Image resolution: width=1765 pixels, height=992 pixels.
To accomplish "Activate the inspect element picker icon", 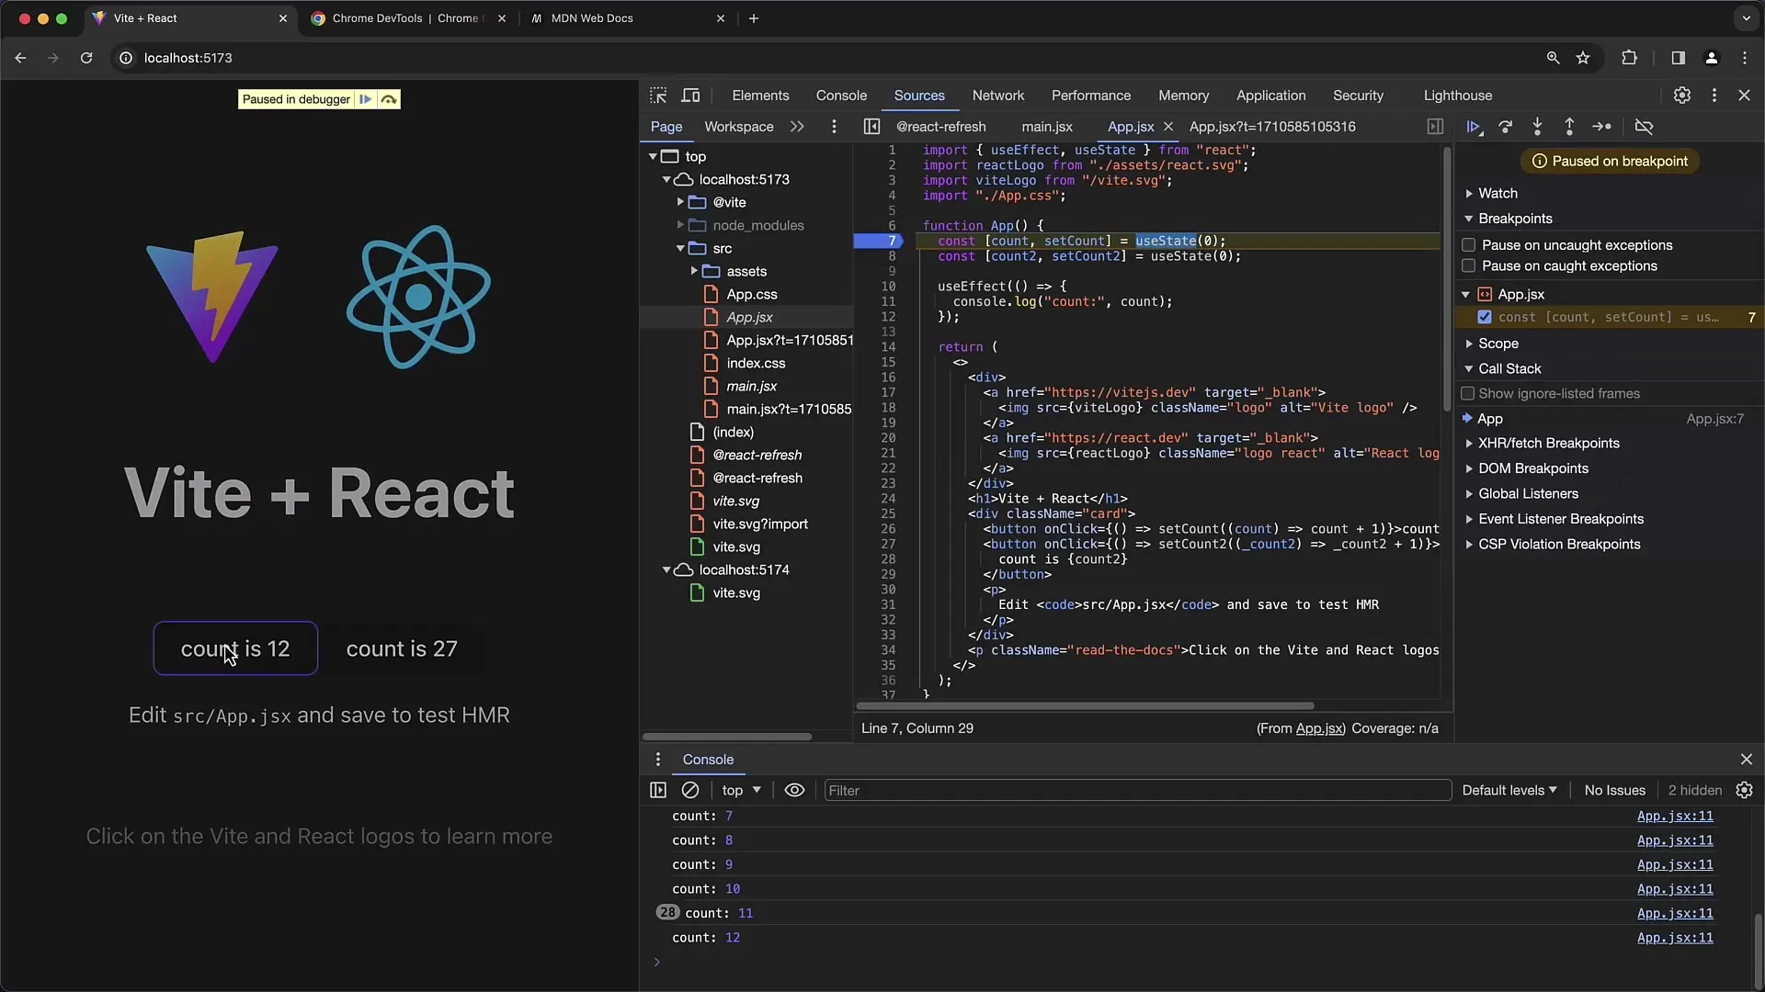I will tap(658, 96).
